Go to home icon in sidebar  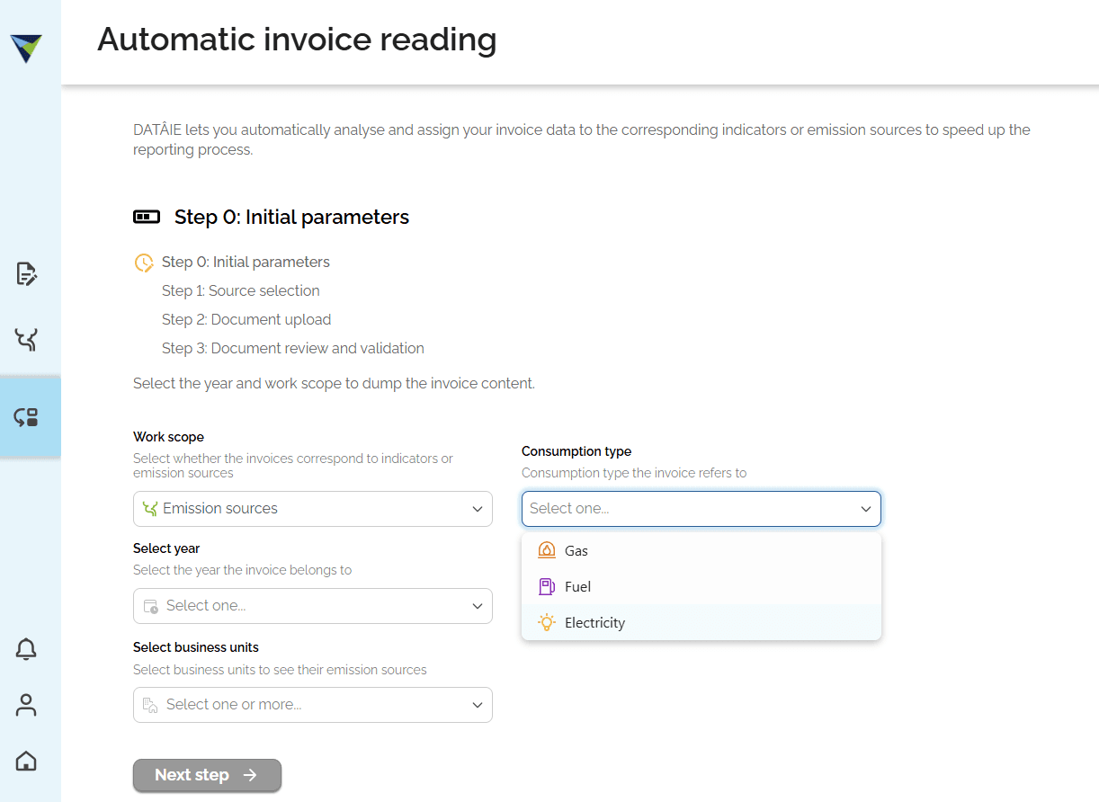coord(26,761)
